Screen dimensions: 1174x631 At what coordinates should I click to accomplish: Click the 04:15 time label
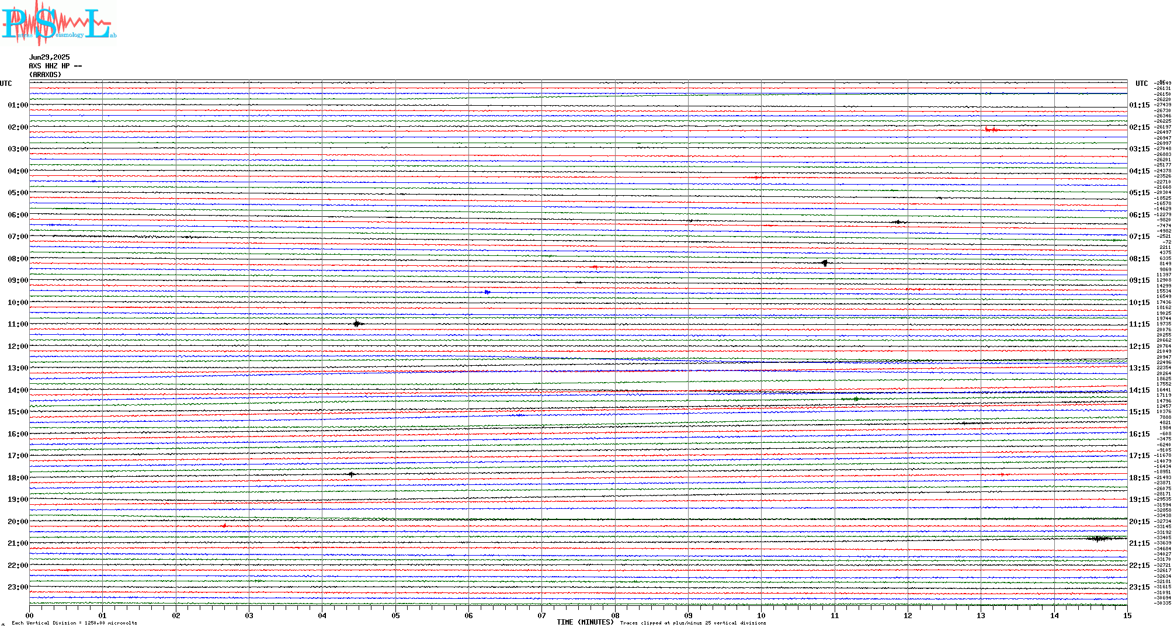point(1140,171)
